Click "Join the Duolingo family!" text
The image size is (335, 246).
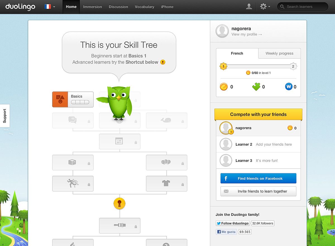coord(238,215)
